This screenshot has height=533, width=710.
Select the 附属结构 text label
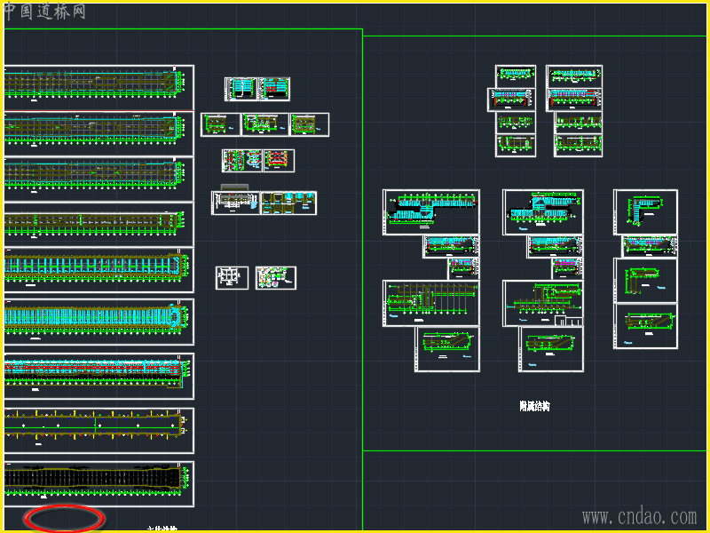[x=534, y=406]
